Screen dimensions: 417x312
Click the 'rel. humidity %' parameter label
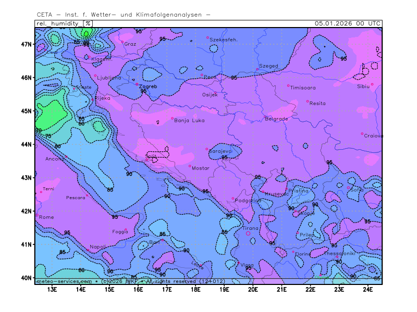click(x=64, y=23)
